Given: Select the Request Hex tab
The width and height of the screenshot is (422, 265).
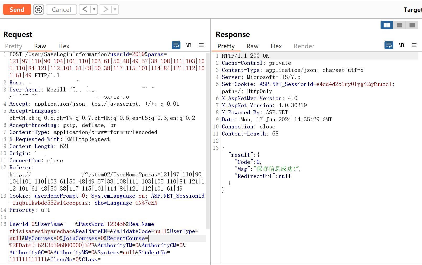Looking at the screenshot, I should click(x=64, y=46).
